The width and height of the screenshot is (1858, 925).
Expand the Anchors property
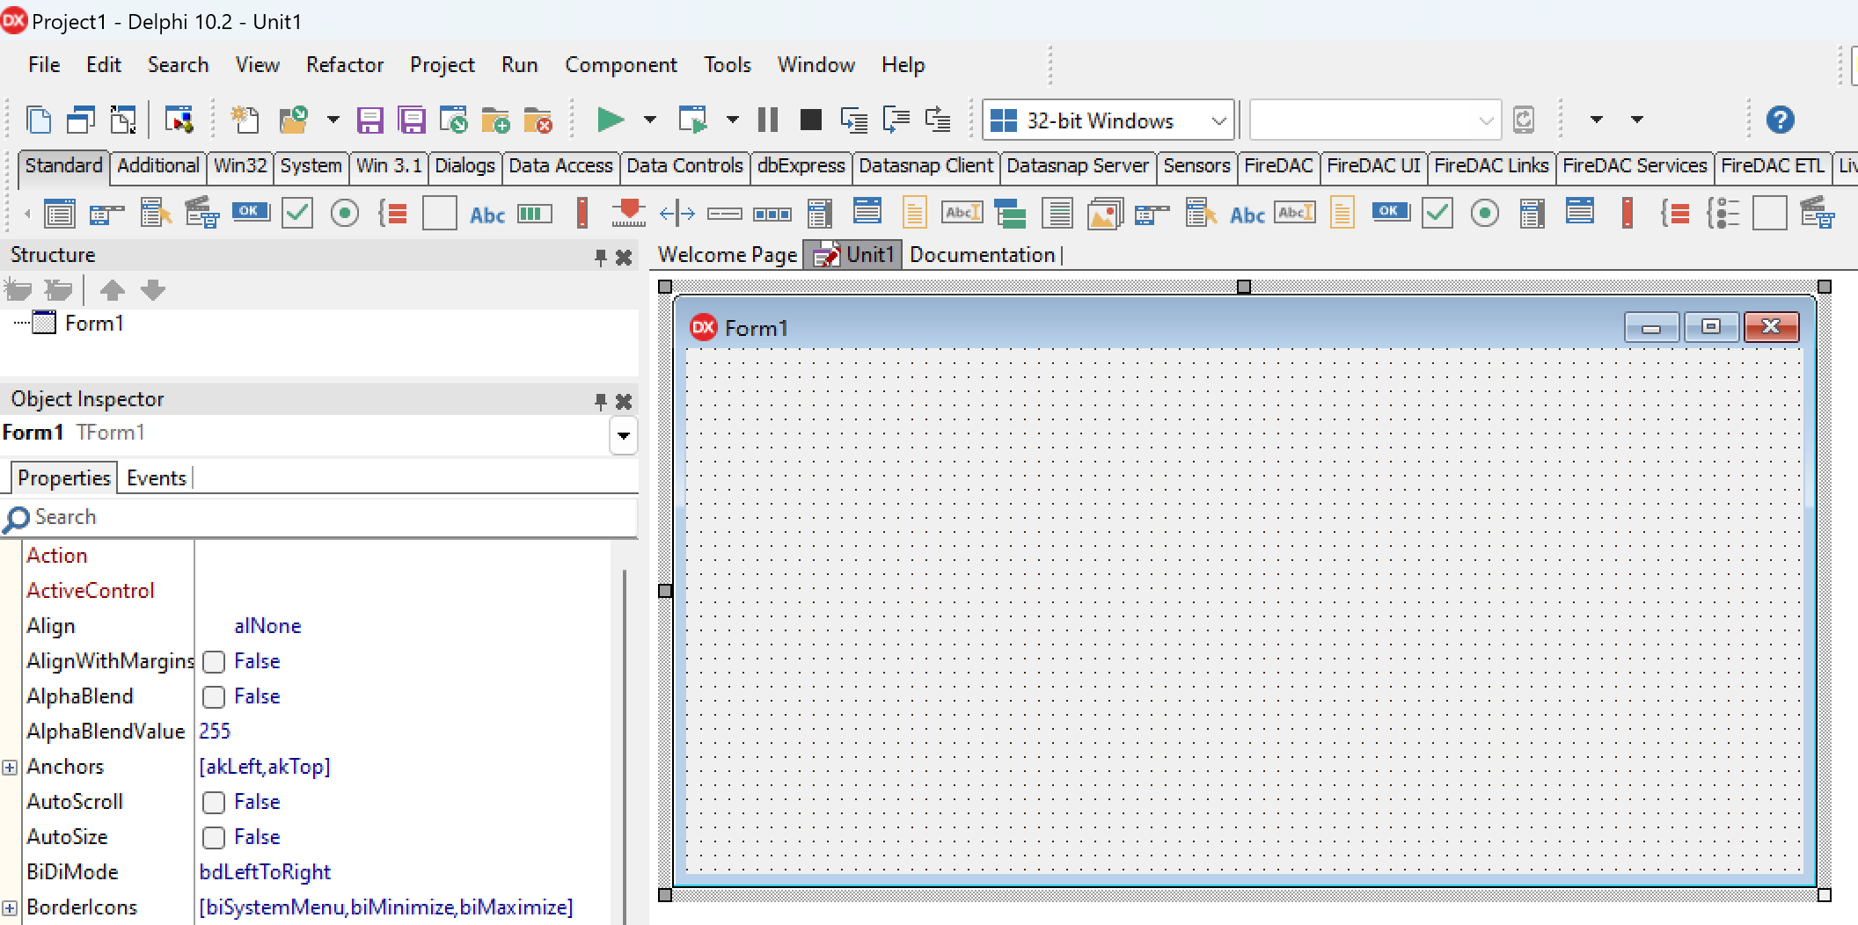click(x=10, y=767)
